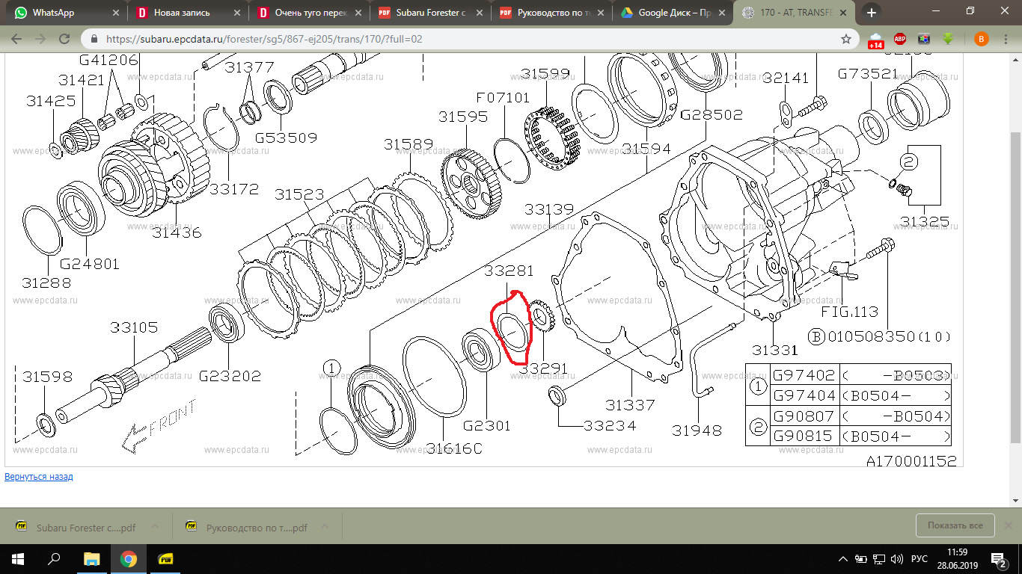1022x574 pixels.
Task: Switch the РУС input language
Action: (920, 559)
